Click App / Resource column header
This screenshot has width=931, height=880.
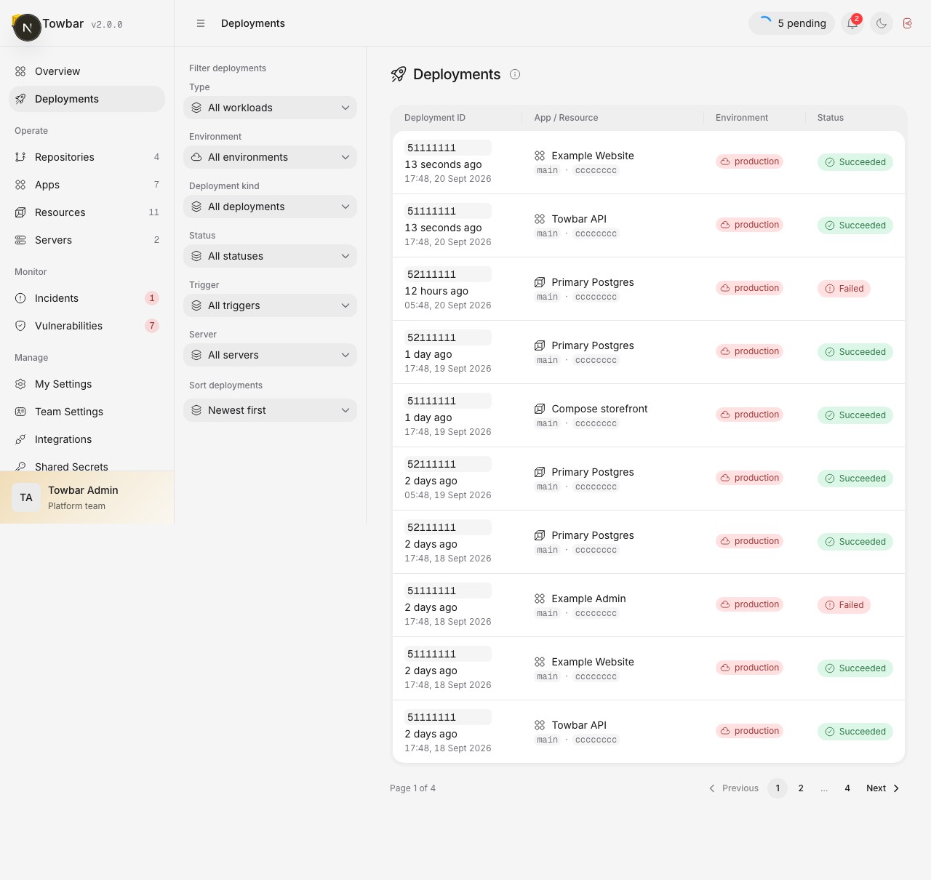pyautogui.click(x=566, y=118)
